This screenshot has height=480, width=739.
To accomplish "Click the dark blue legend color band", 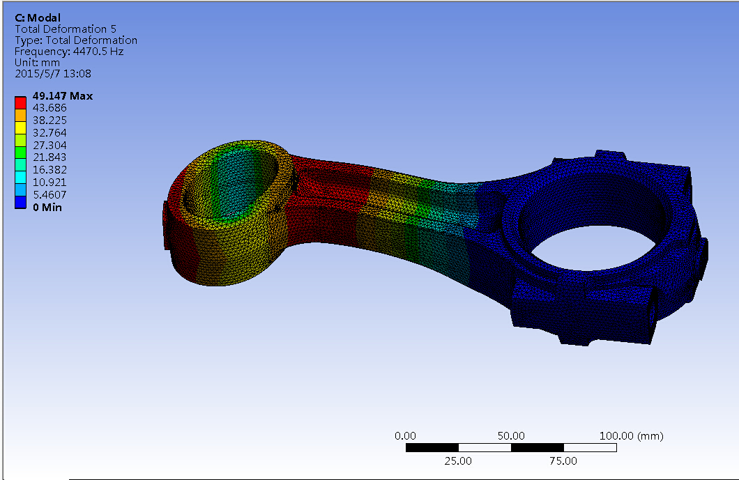I will click(x=20, y=203).
